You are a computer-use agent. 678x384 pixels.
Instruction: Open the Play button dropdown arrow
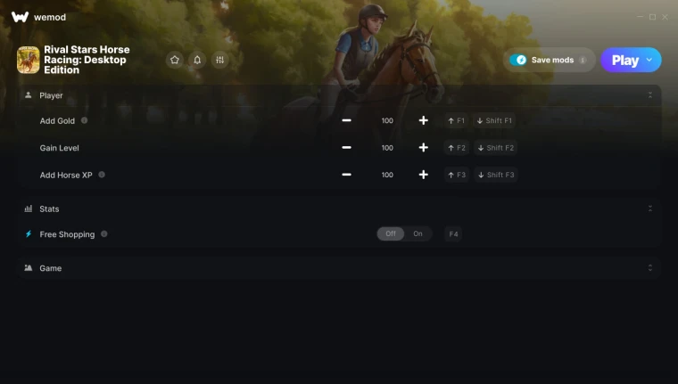pos(649,60)
